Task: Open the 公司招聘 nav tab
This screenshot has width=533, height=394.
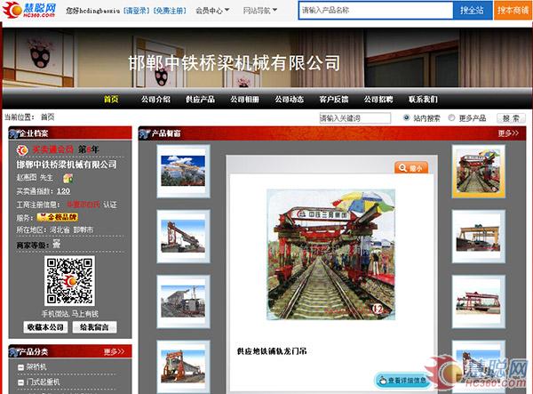Action: tap(378, 99)
